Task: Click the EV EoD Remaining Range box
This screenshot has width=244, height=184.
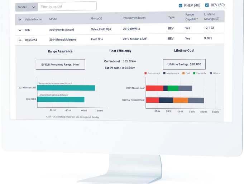Action: click(x=61, y=64)
